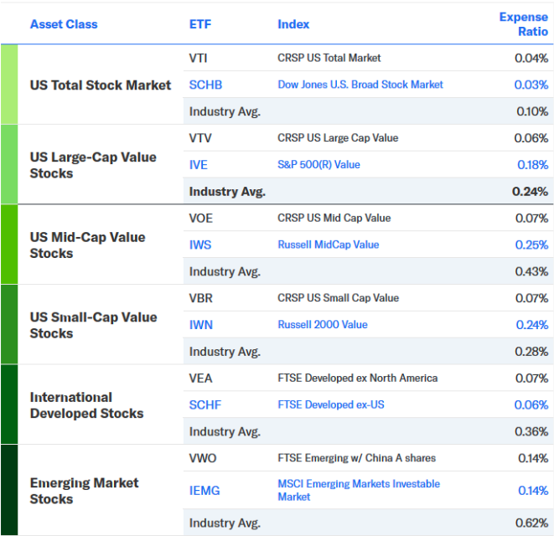
Task: Open the IEMG ETF link
Action: click(x=205, y=491)
